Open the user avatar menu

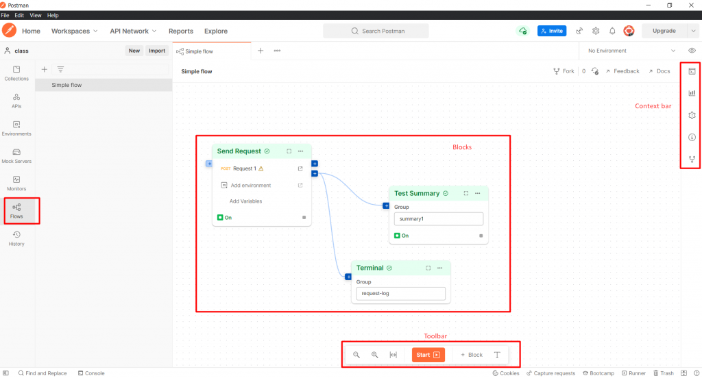coord(629,31)
